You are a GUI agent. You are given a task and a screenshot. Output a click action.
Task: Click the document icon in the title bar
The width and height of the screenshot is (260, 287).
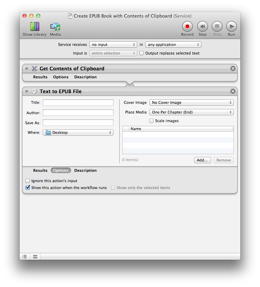click(x=70, y=16)
